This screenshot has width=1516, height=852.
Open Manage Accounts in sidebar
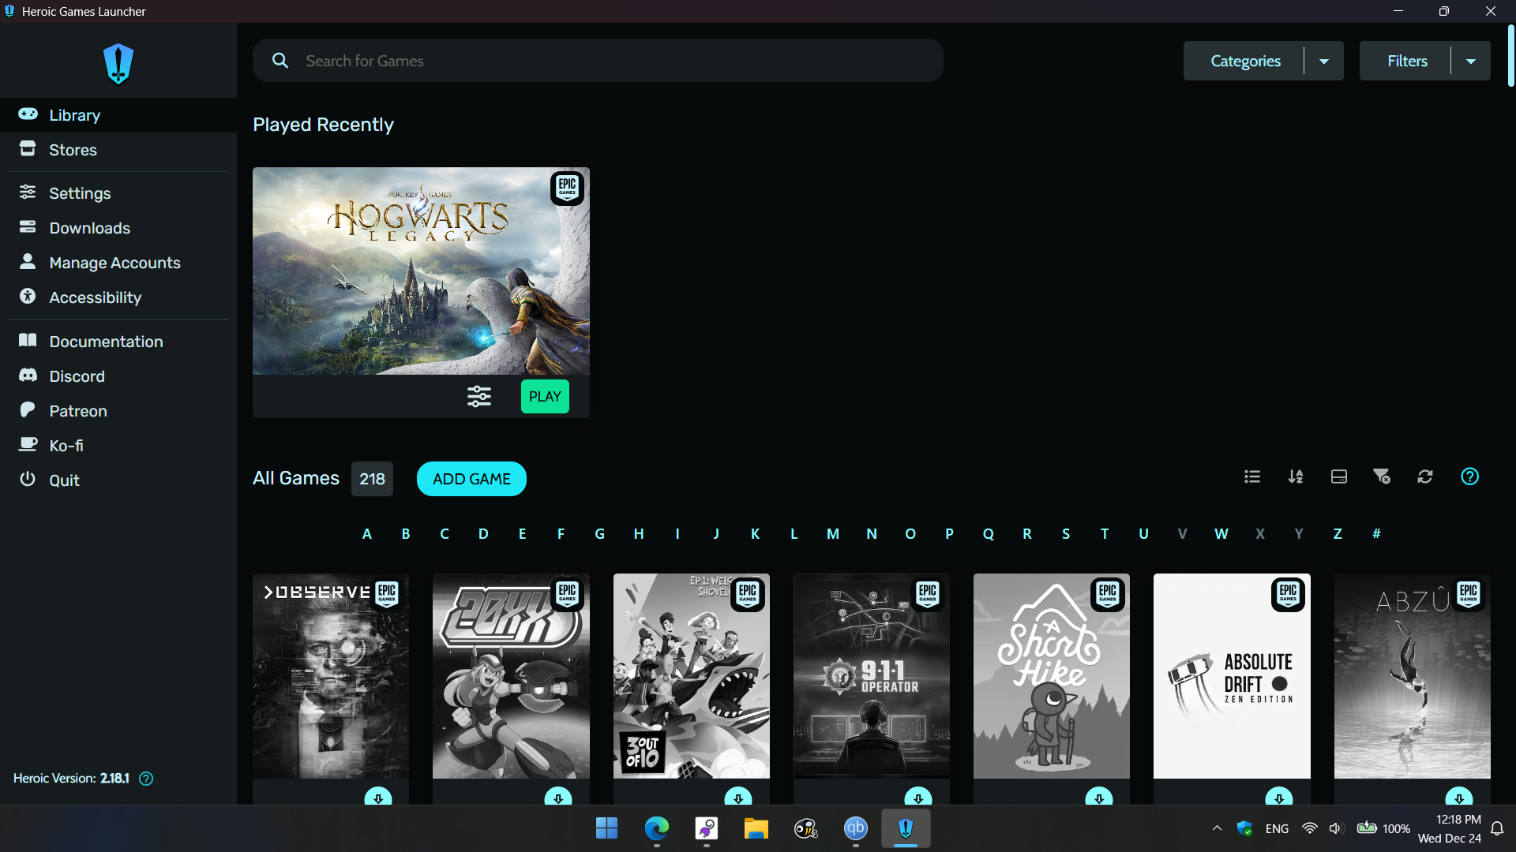click(x=114, y=263)
